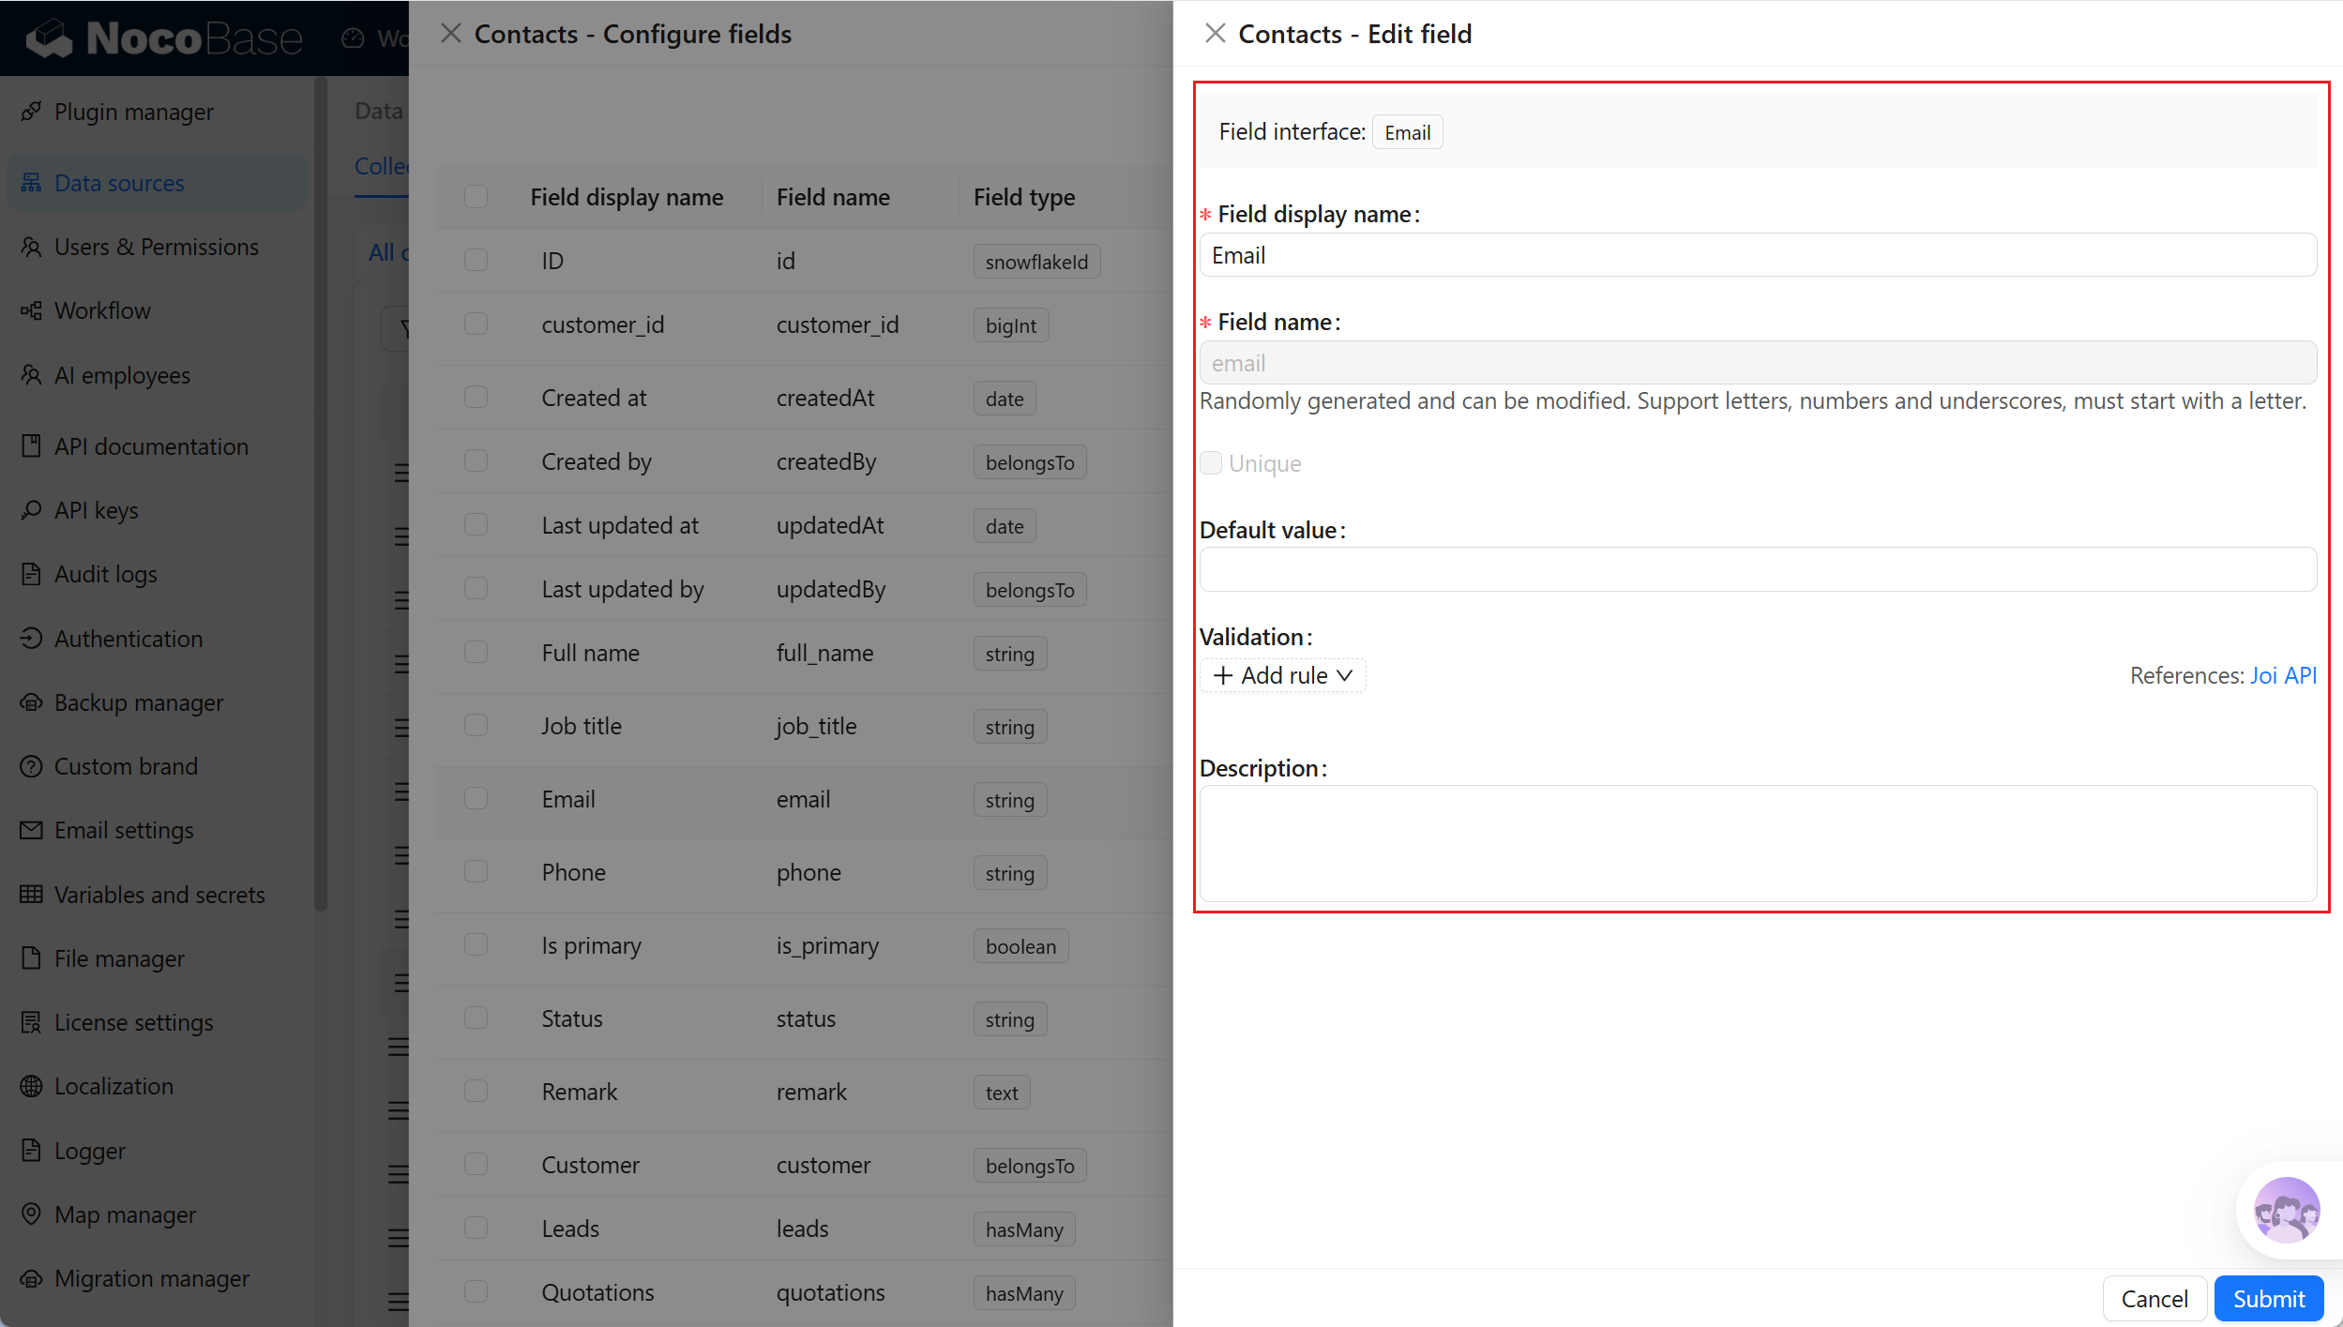The width and height of the screenshot is (2343, 1327).
Task: Check the customer_id field row
Action: point(476,324)
